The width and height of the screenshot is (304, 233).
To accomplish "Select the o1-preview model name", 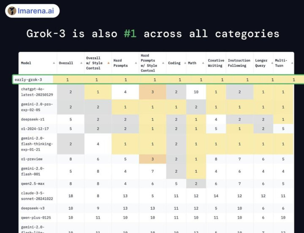I will (x=32, y=159).
